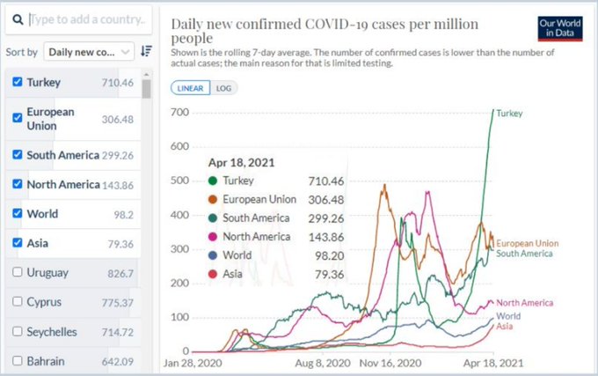Uncheck the Turkey checkbox
The width and height of the screenshot is (598, 376).
(18, 82)
